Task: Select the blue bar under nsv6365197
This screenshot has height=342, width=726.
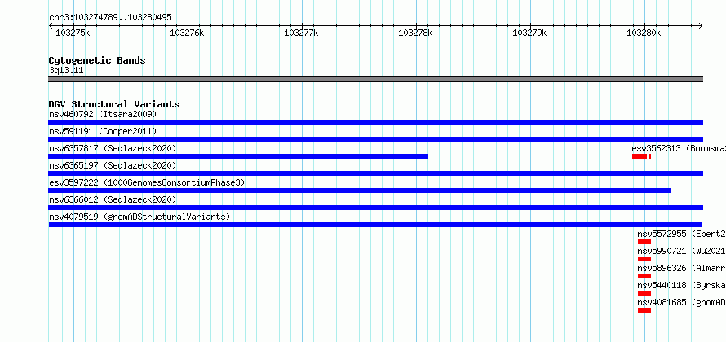Action: (x=375, y=173)
